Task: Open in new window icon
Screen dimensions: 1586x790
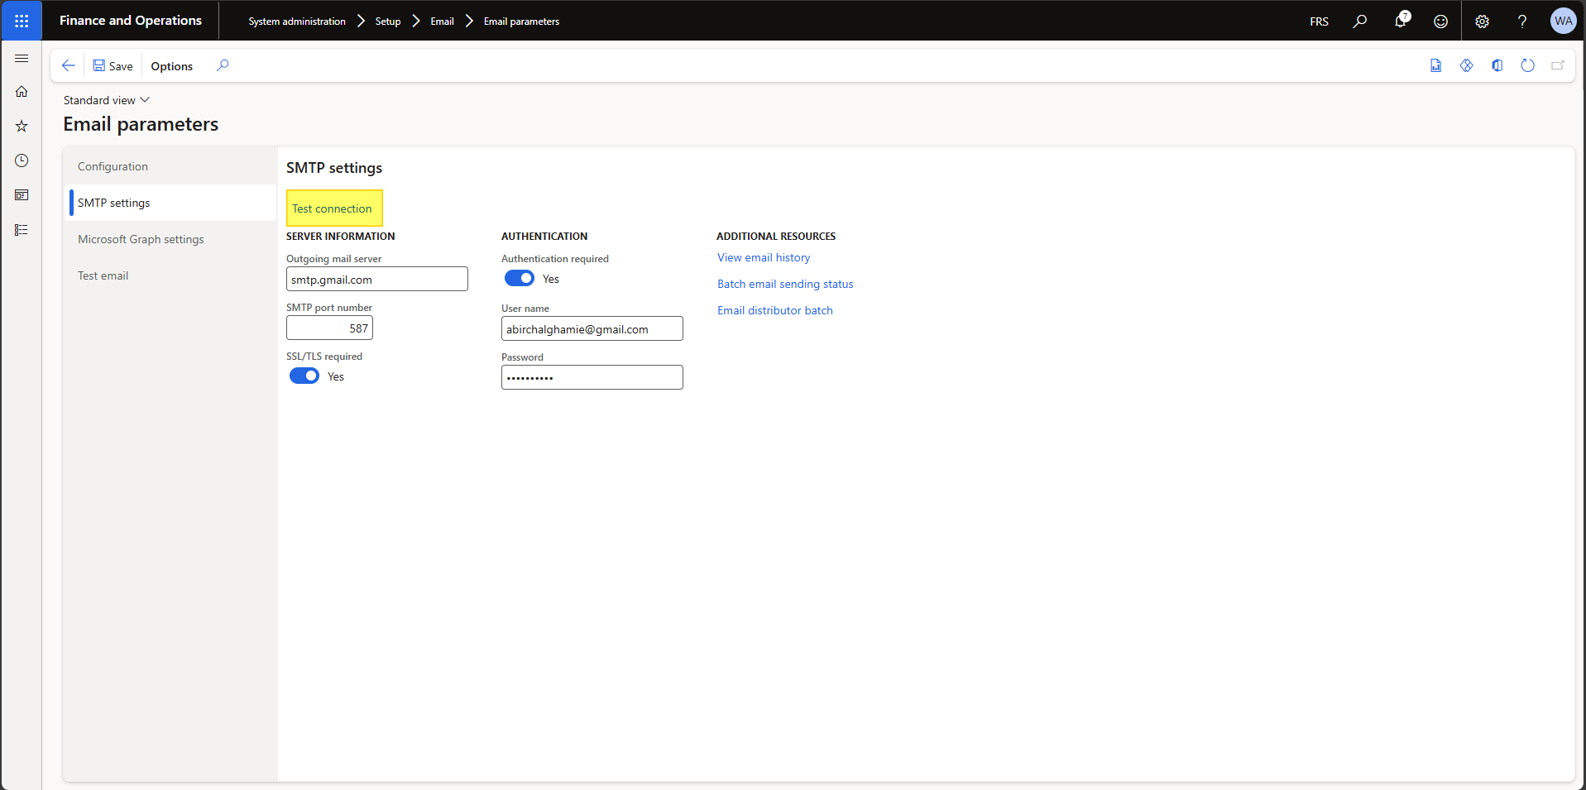Action: pos(1558,65)
